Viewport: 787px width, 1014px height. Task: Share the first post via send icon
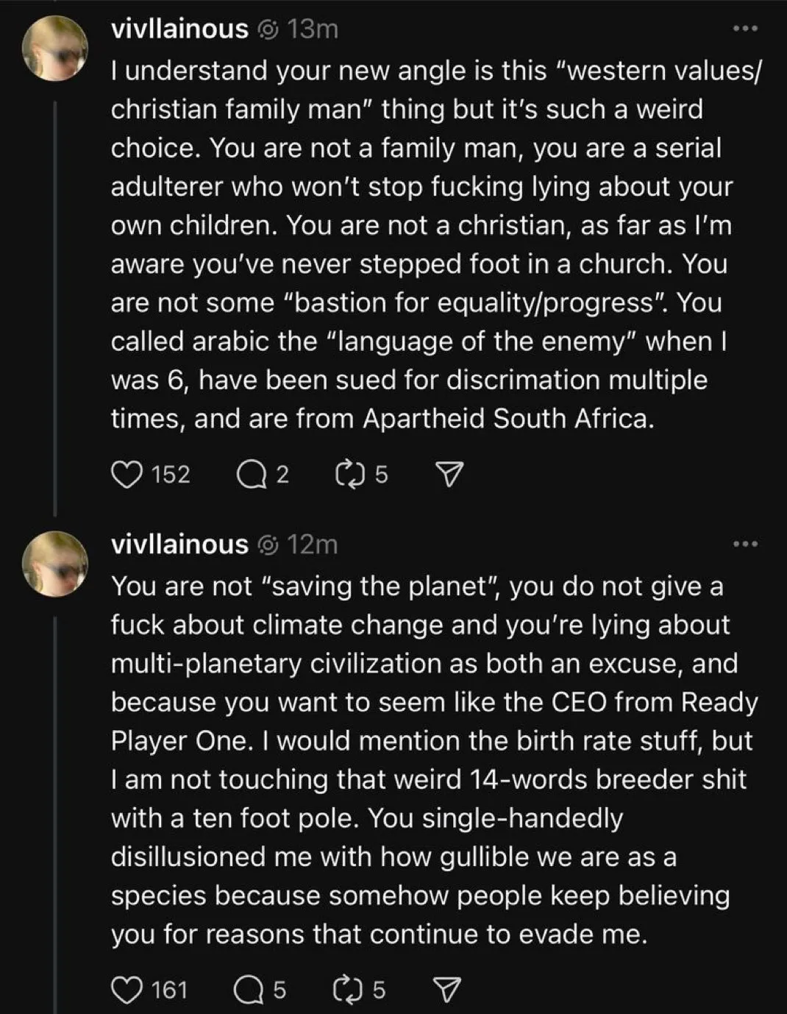[449, 475]
